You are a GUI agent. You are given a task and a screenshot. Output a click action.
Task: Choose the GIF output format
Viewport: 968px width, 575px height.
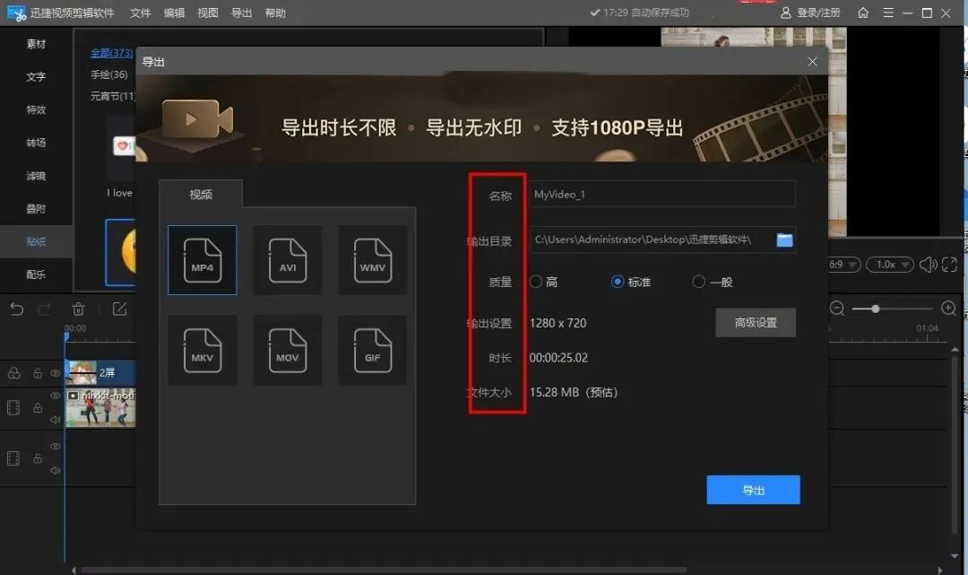372,350
